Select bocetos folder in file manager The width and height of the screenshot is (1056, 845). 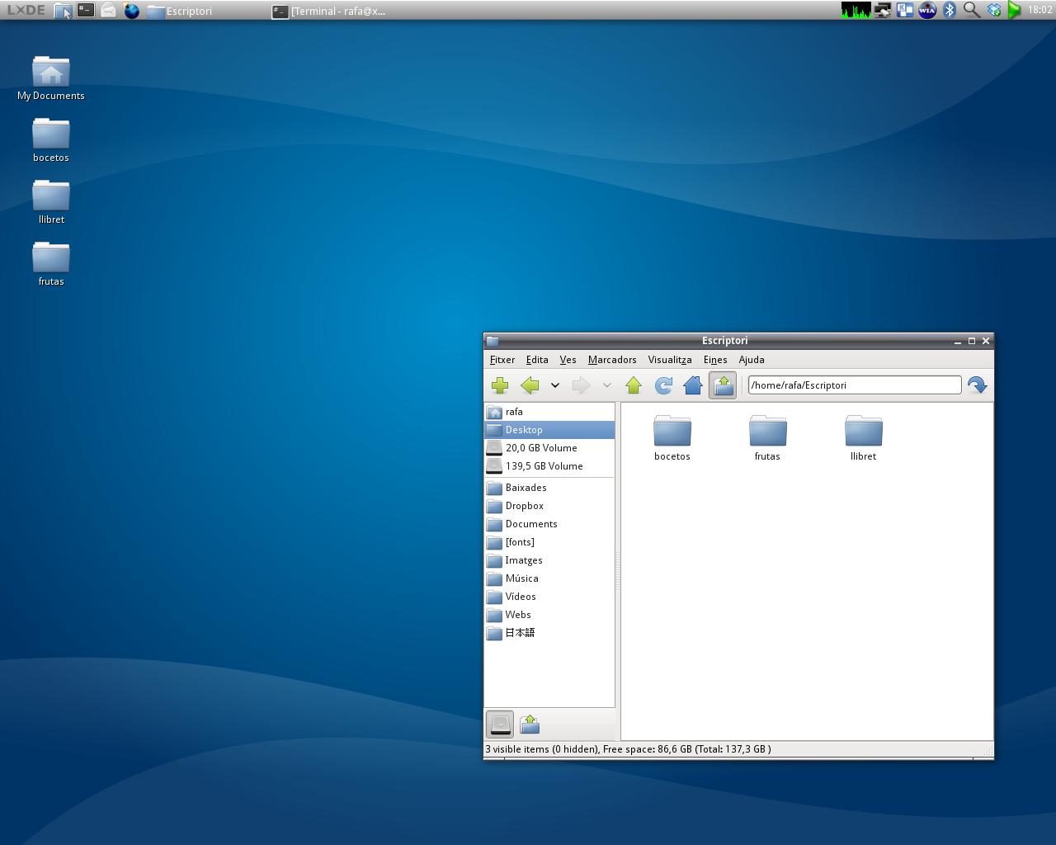[x=672, y=438]
